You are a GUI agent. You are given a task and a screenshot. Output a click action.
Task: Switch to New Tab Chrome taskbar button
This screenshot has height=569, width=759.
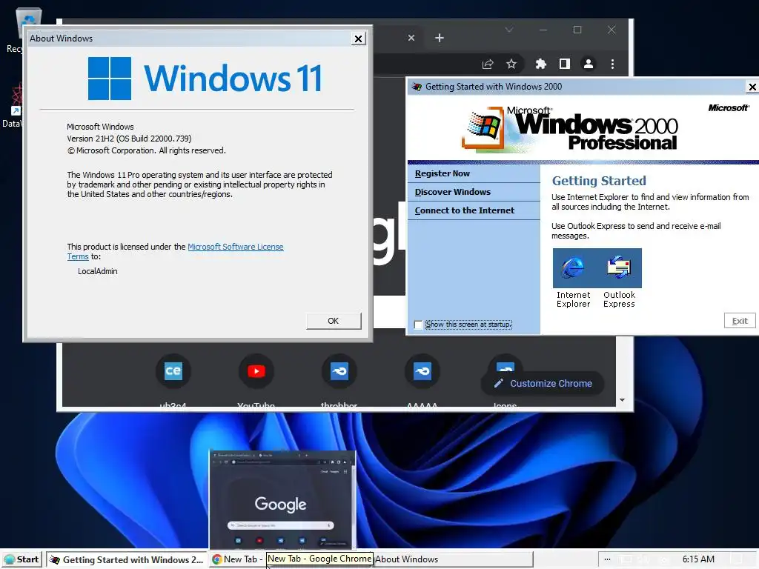tap(238, 559)
